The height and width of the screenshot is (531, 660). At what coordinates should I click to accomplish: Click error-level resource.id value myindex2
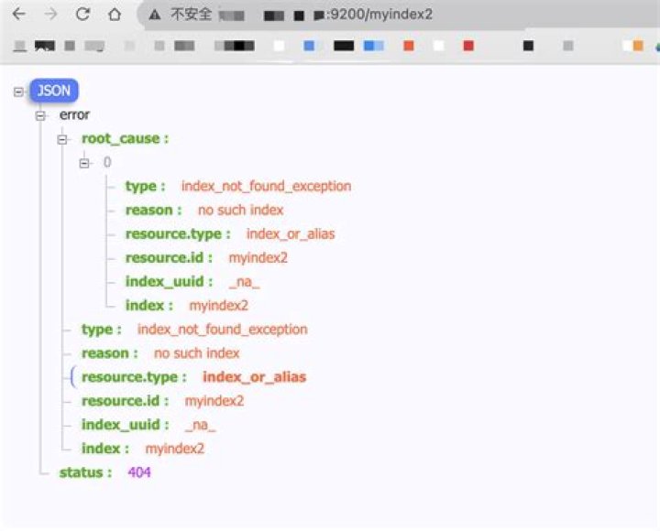[x=214, y=401]
